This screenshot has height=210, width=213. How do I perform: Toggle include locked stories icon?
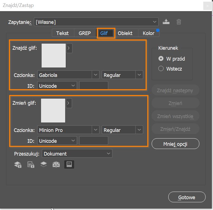point(31,164)
